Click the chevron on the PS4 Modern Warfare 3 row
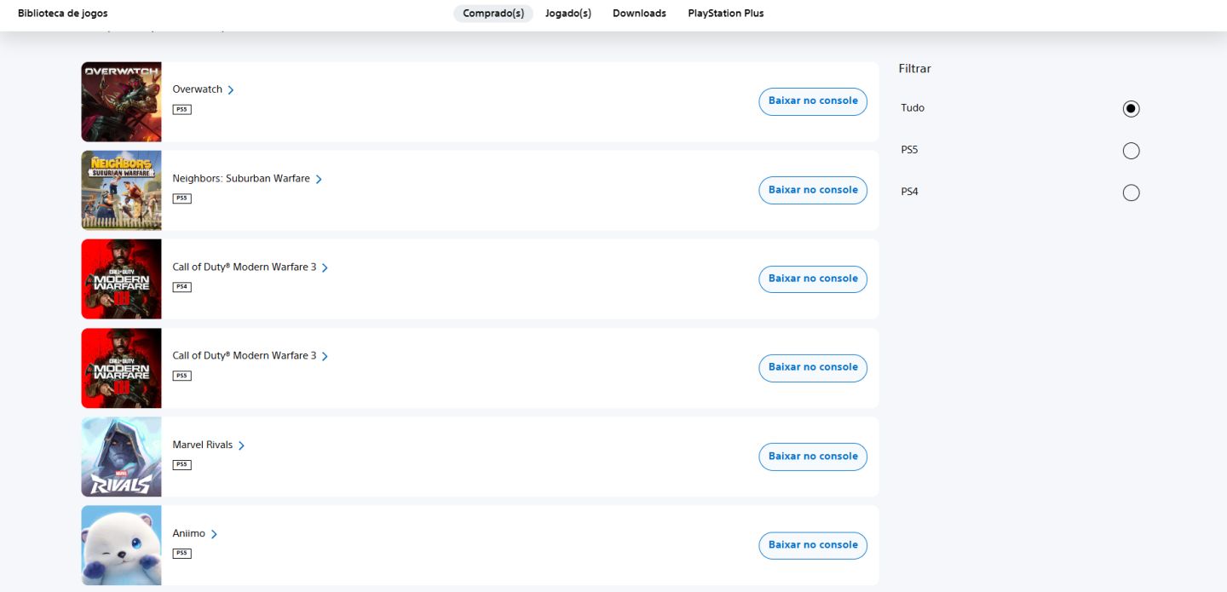The image size is (1227, 592). 325,267
